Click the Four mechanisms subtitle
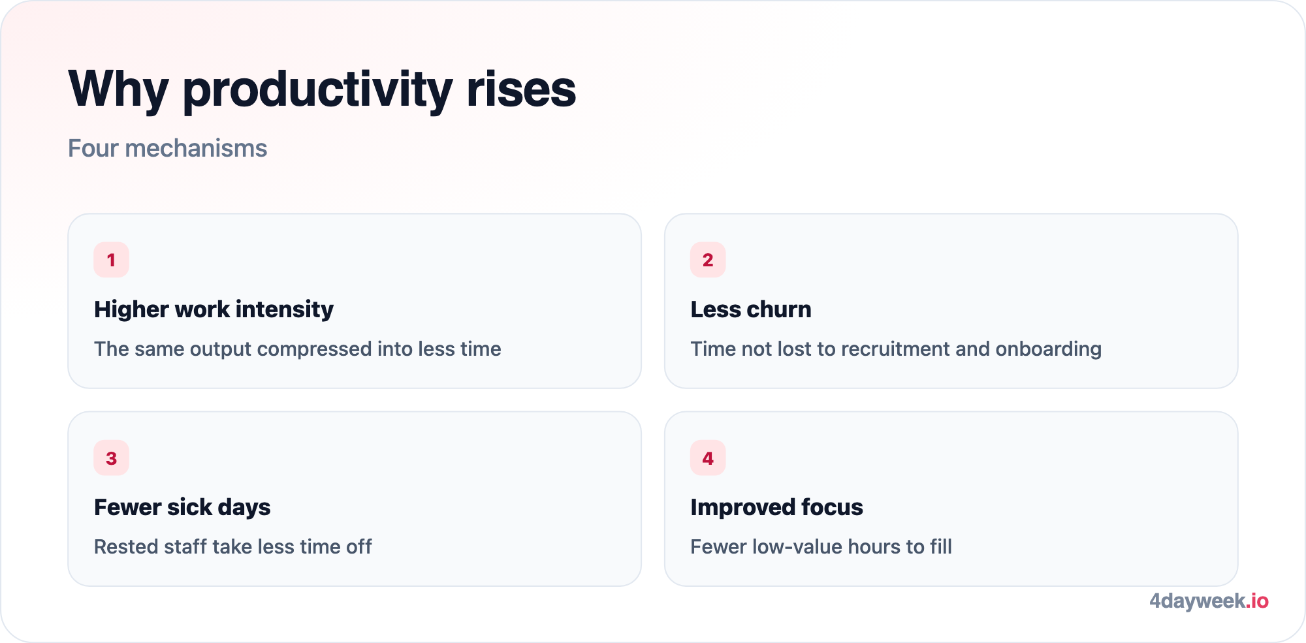 click(x=167, y=148)
